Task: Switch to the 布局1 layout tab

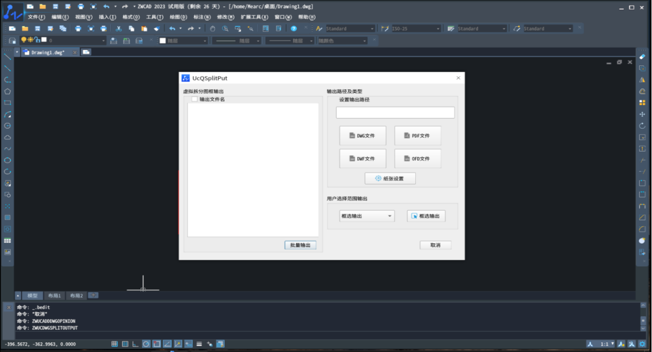Action: pos(54,296)
